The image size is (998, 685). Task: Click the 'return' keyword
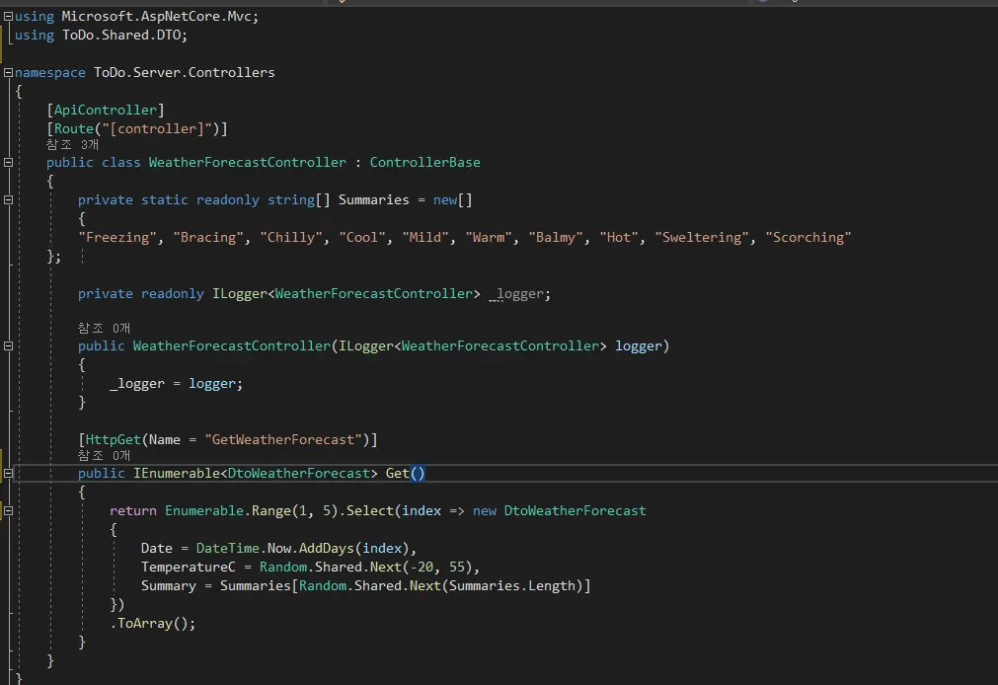click(133, 510)
